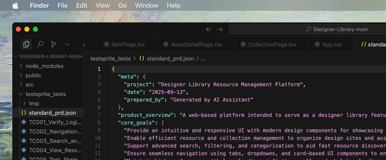This screenshot has height=160, width=386.
Task: Open the Apple menu
Action: pos(15,6)
